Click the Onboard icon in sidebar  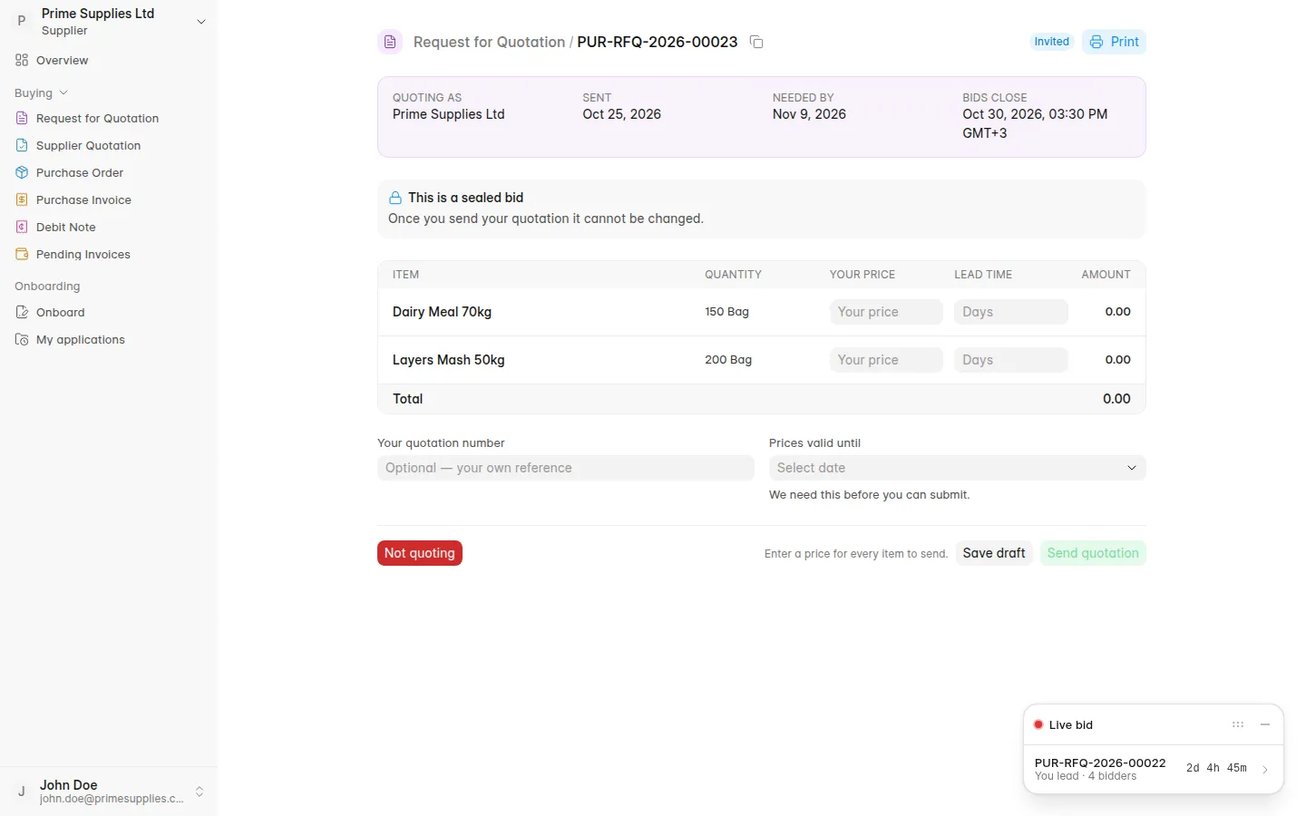tap(22, 312)
